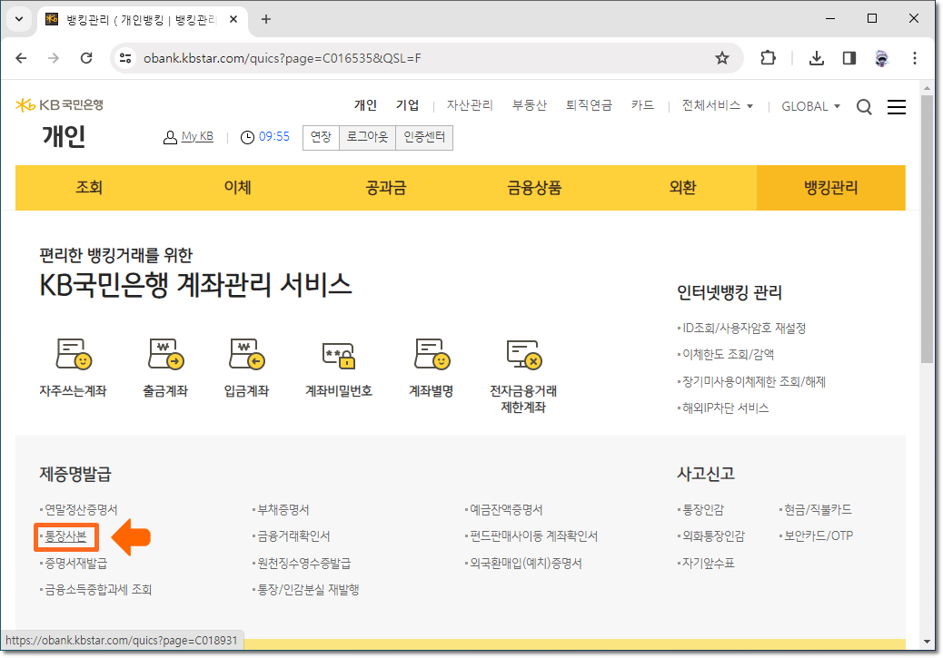
Task: Bookmark this page with star icon
Action: click(721, 58)
